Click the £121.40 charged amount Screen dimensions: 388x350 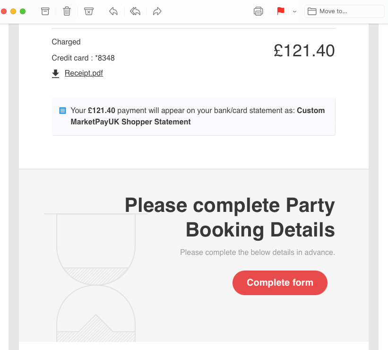click(304, 51)
